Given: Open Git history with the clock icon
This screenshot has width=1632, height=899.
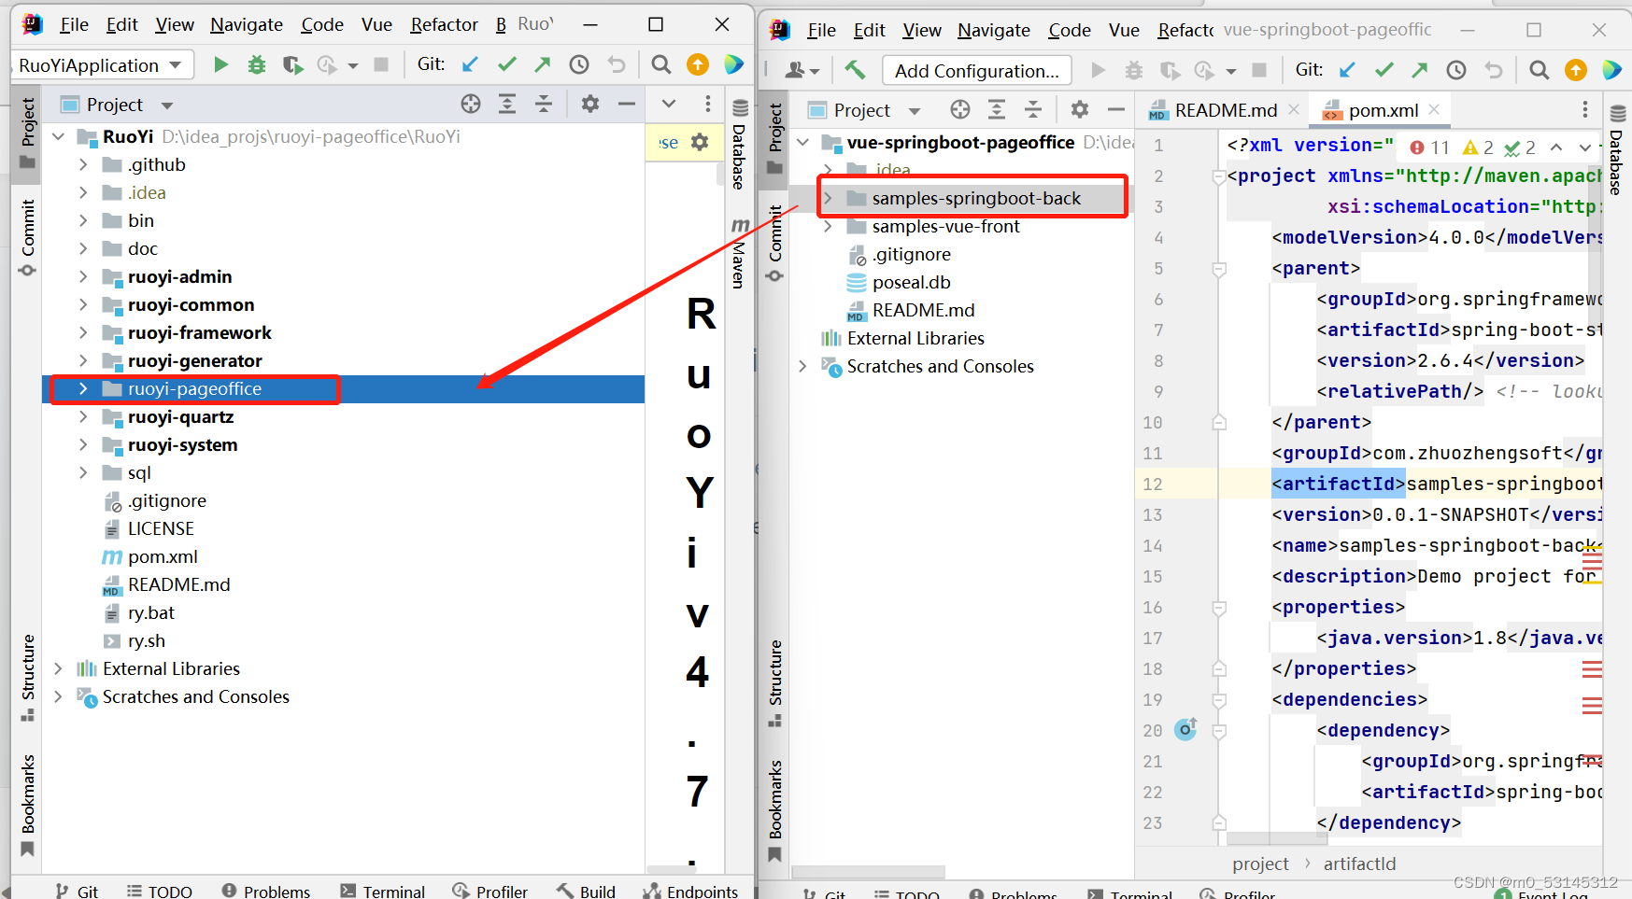Looking at the screenshot, I should pos(579,64).
